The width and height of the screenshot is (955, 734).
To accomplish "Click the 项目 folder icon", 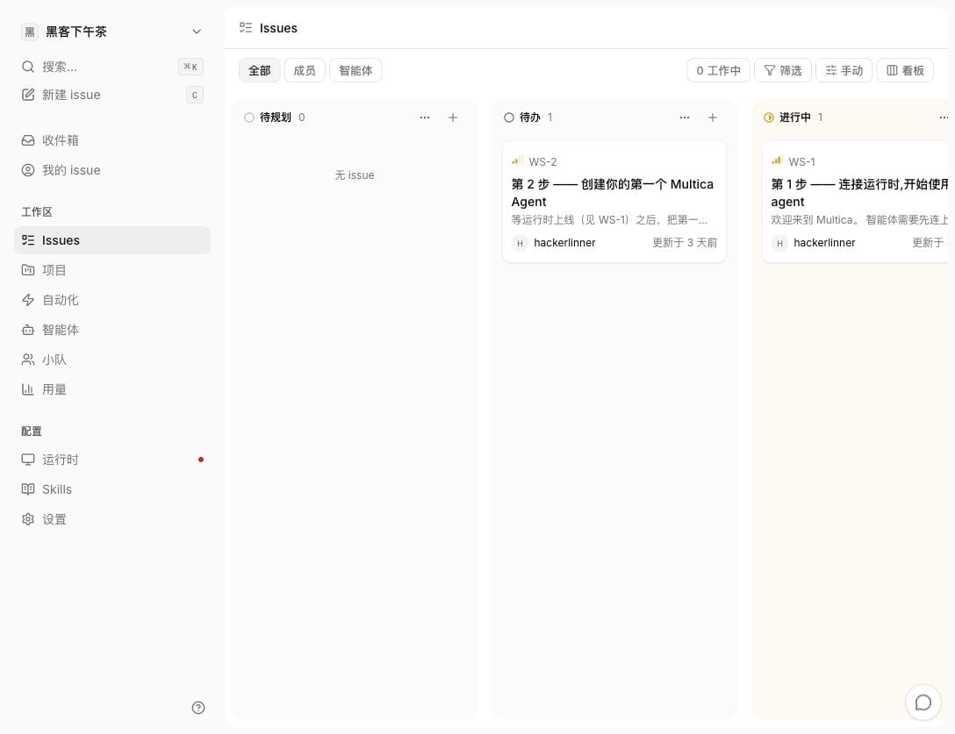I will point(28,269).
